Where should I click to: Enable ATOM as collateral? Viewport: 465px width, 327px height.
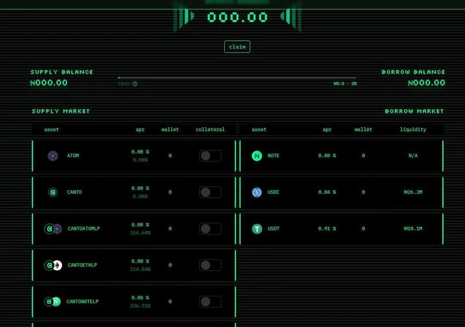point(210,156)
